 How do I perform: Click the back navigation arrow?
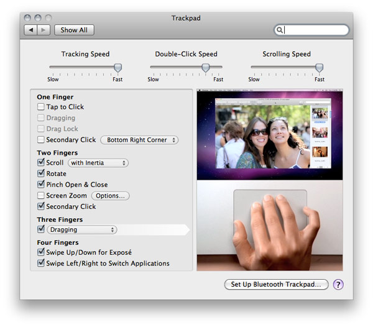tap(30, 30)
